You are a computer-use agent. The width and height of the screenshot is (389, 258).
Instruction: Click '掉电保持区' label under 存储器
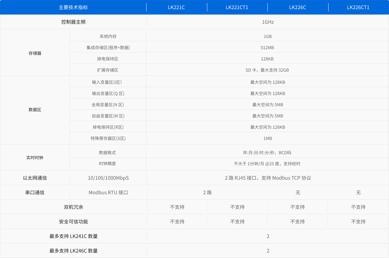click(x=108, y=59)
